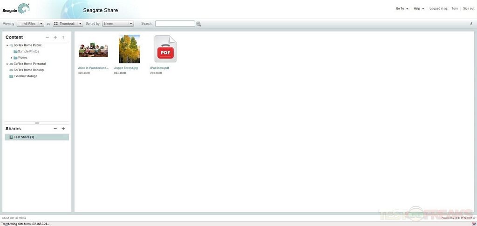Open the Sorted by Name dropdown
Viewport: 477px width, 226px height.
118,24
